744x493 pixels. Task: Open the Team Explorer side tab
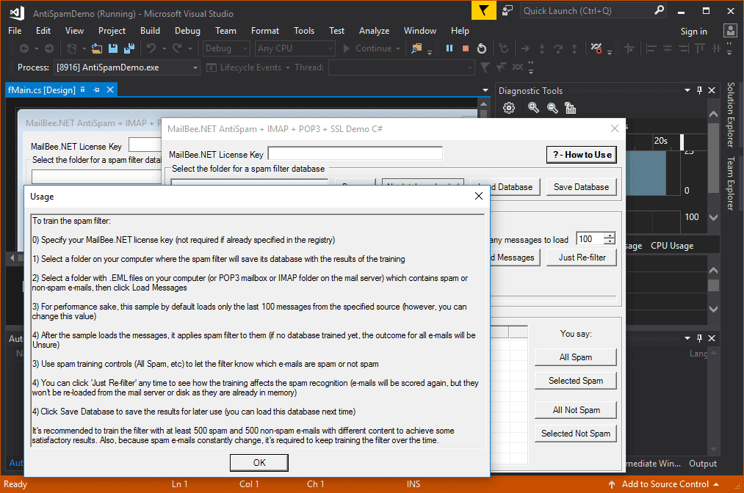[731, 183]
